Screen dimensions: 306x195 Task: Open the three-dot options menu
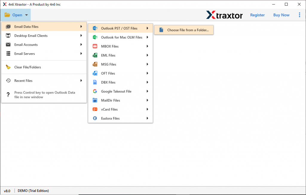pos(299,15)
